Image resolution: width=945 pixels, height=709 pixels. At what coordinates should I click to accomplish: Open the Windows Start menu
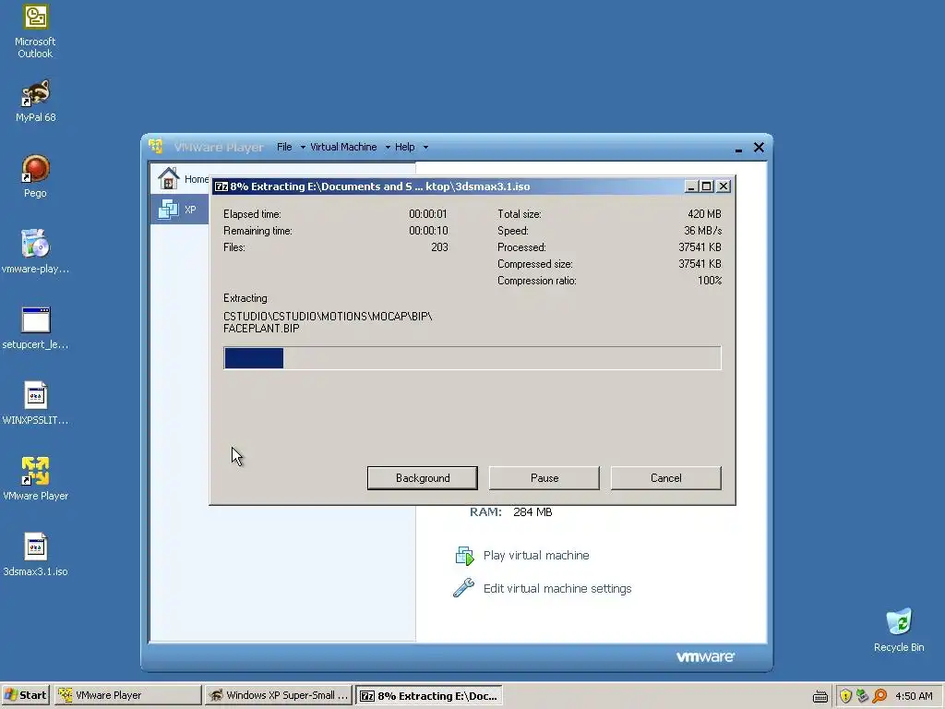click(x=25, y=695)
